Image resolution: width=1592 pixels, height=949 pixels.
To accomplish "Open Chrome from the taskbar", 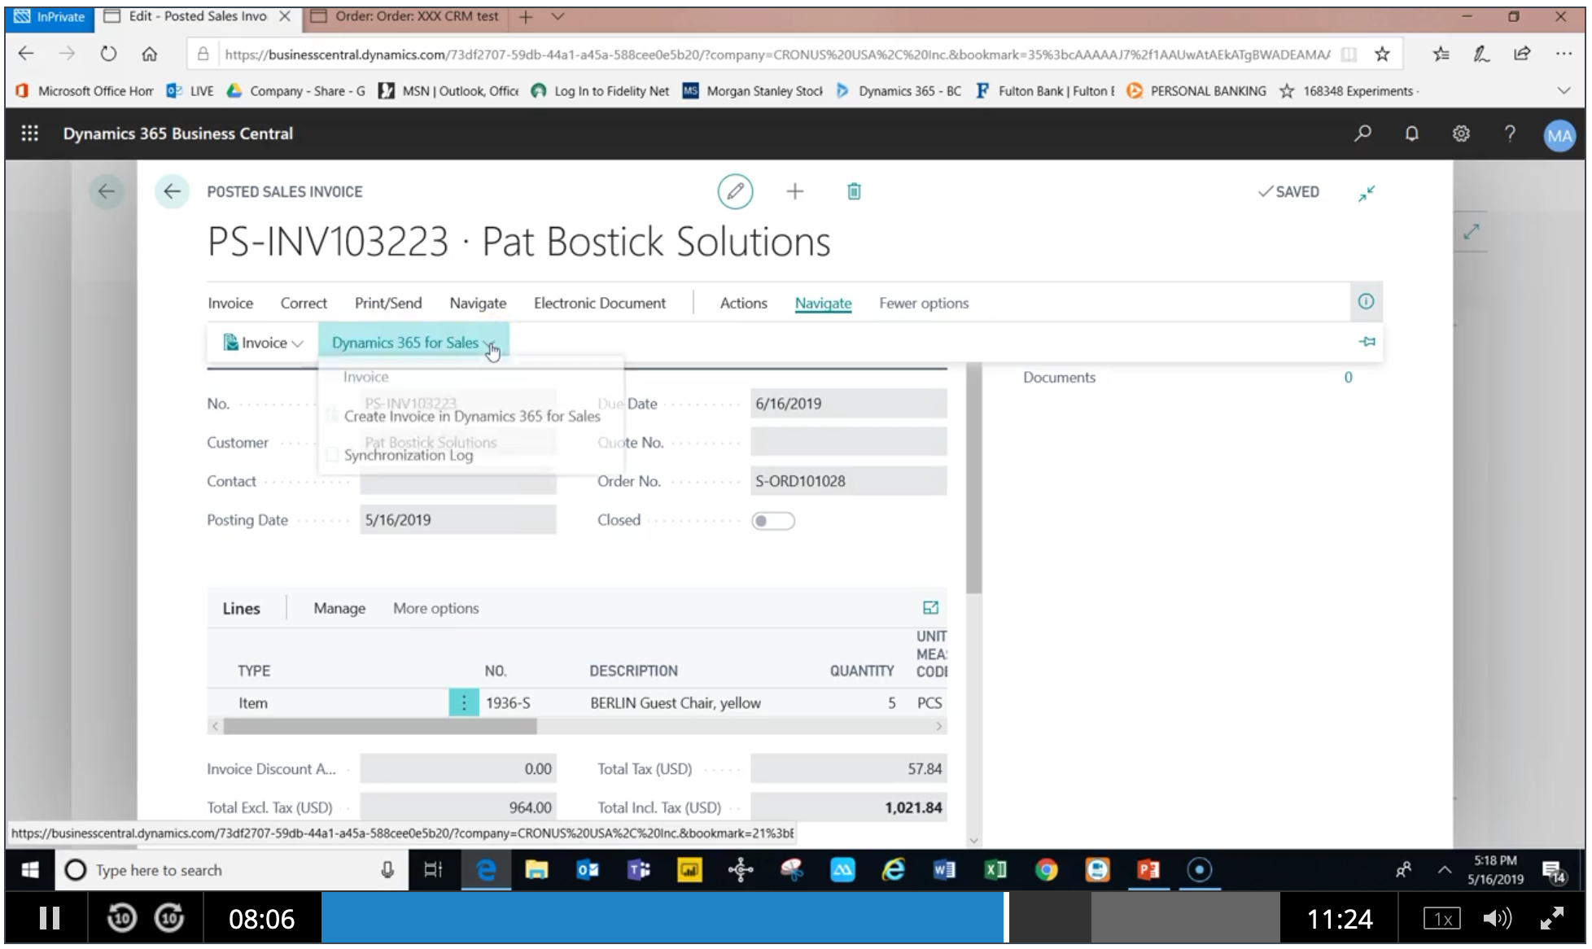I will 1047,870.
